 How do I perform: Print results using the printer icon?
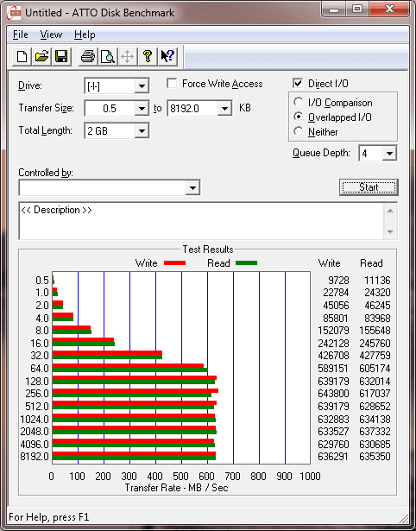(88, 56)
